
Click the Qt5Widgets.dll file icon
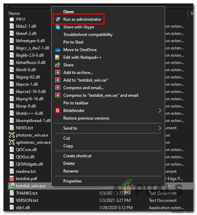coord(12,164)
